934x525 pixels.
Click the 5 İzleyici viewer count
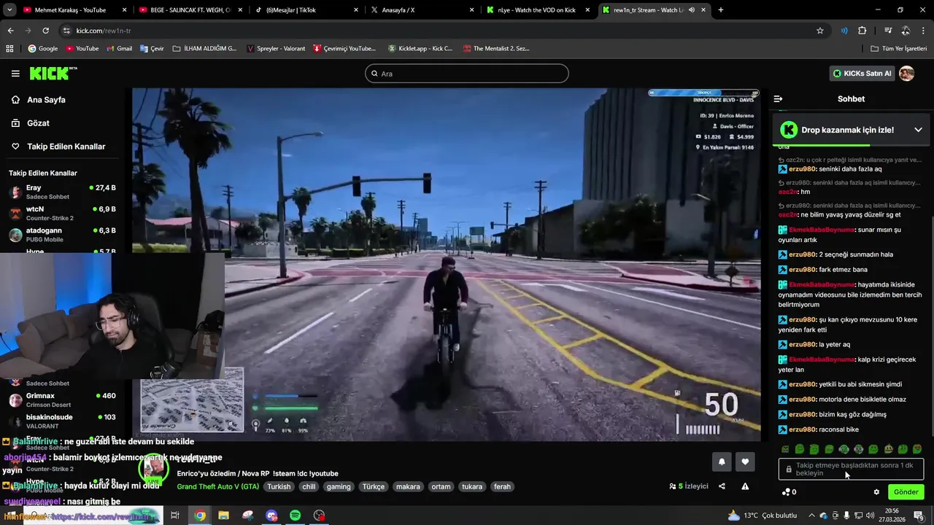click(689, 486)
